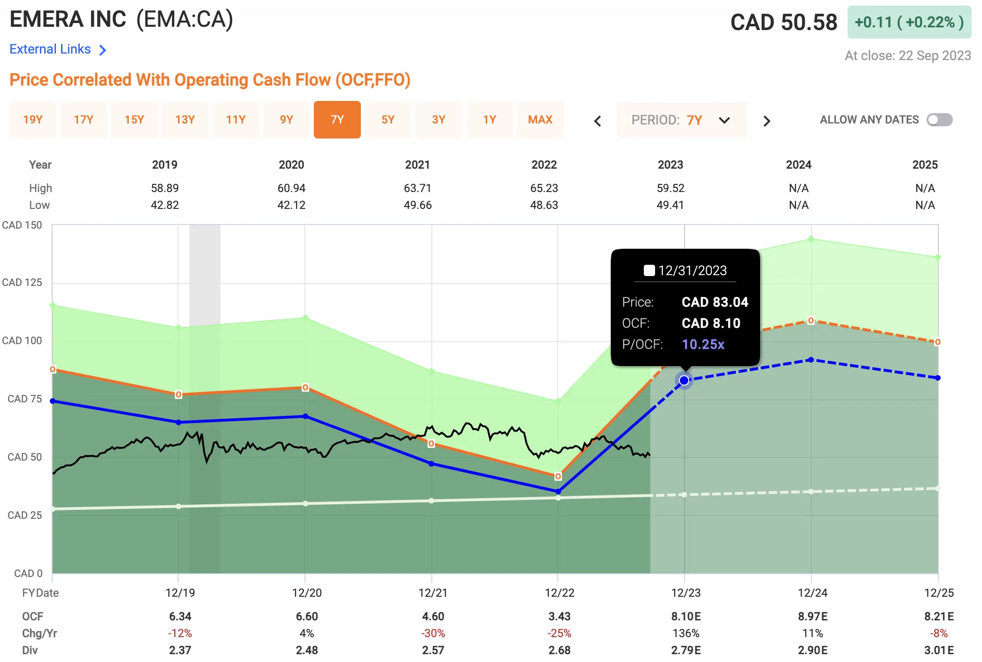This screenshot has width=982, height=662.
Task: Go to next period with right arrow
Action: (x=767, y=121)
